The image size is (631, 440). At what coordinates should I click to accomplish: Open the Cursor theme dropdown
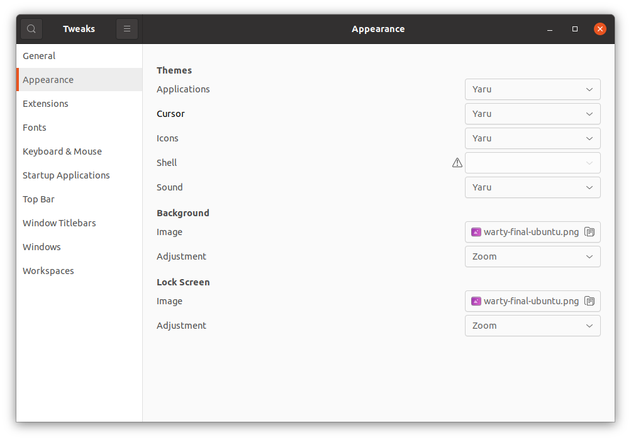533,114
